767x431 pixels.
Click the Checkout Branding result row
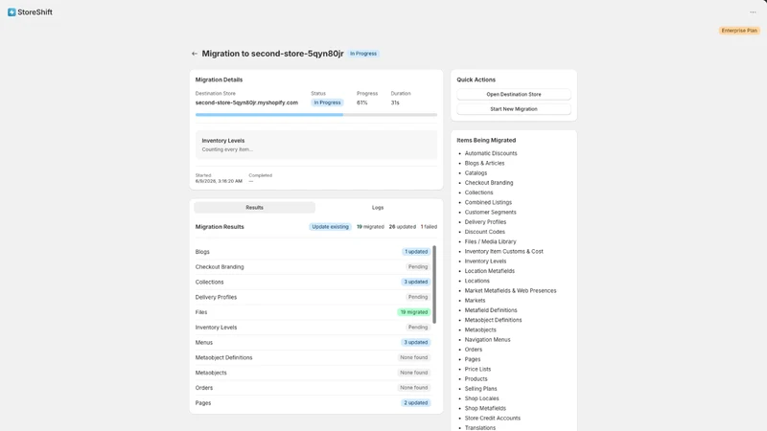tap(313, 267)
